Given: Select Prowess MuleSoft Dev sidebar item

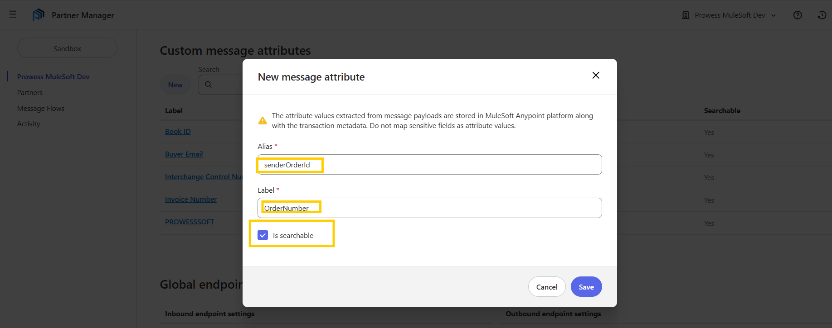Looking at the screenshot, I should coord(53,77).
